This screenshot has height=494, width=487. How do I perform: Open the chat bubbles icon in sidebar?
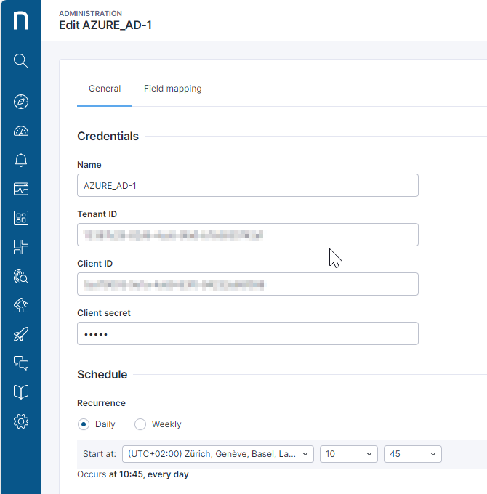(21, 363)
